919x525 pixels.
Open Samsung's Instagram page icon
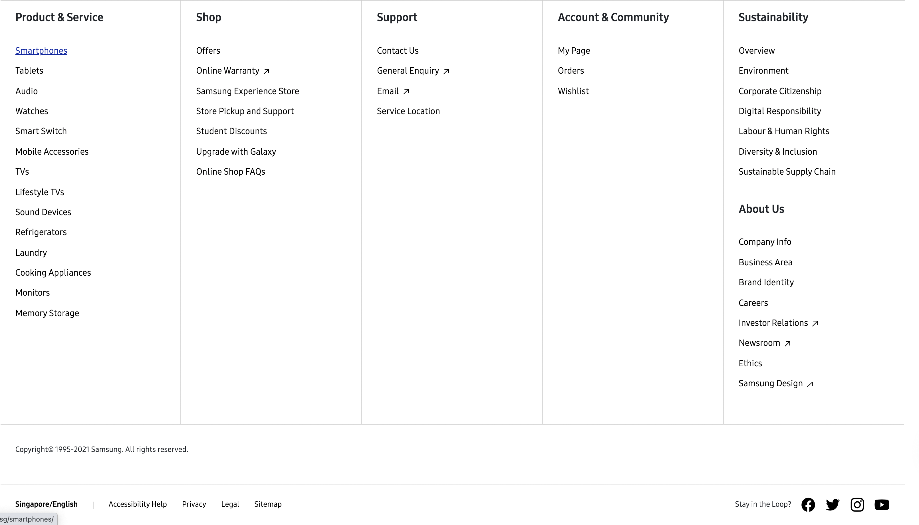pyautogui.click(x=857, y=504)
